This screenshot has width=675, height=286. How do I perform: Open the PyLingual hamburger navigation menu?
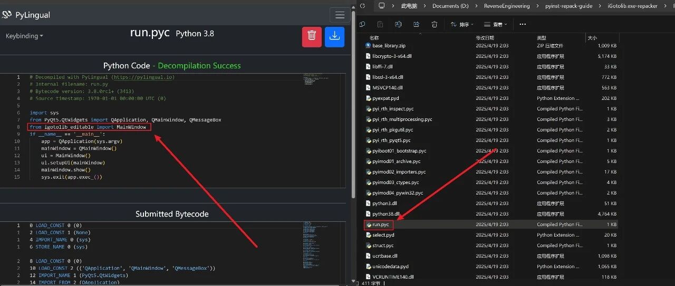coord(340,15)
